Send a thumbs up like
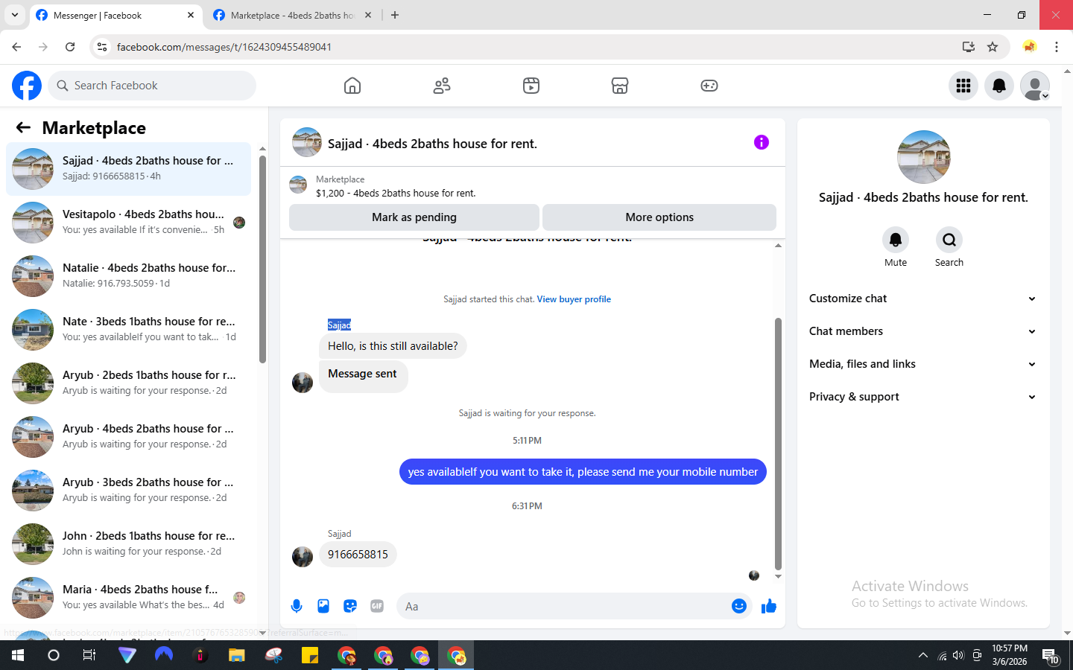Viewport: 1073px width, 670px height. pos(769,606)
